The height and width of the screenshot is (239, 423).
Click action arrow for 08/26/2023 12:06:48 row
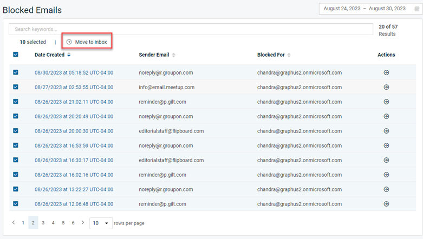pyautogui.click(x=386, y=204)
